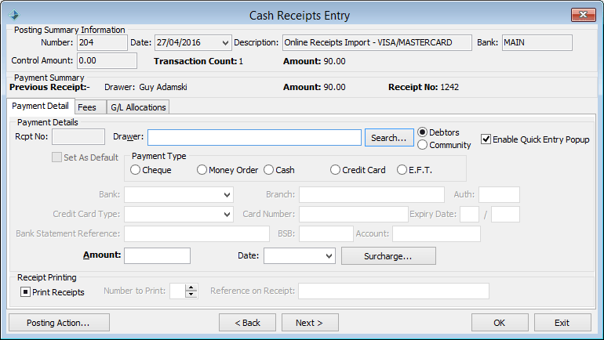Screen dimensions: 604x340
Task: Click the Exit button
Action: [562, 323]
